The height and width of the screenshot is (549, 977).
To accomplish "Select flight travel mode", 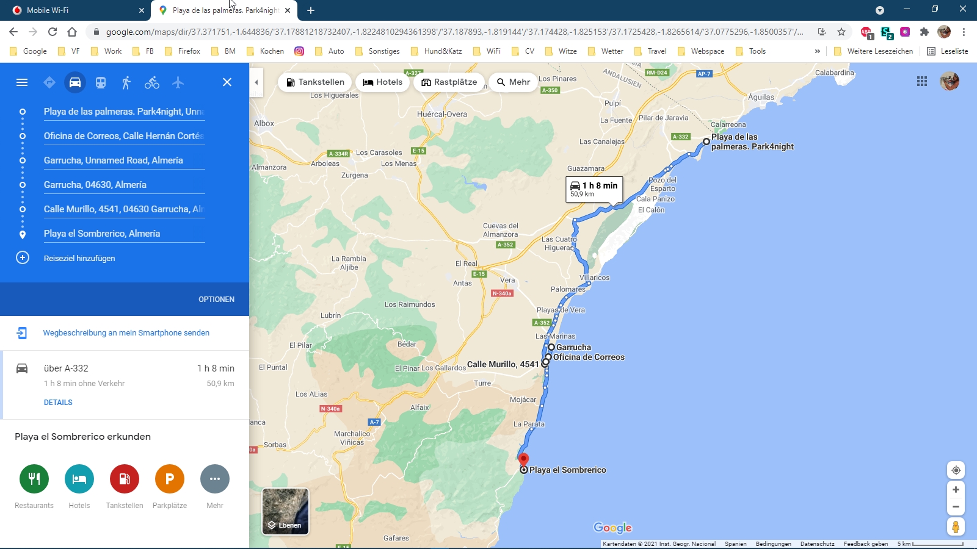I will [178, 82].
